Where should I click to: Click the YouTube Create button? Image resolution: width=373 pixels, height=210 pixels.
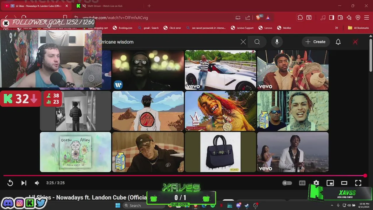click(315, 42)
